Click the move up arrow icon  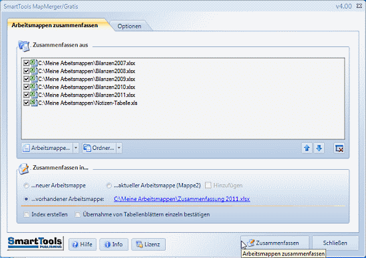(307, 148)
